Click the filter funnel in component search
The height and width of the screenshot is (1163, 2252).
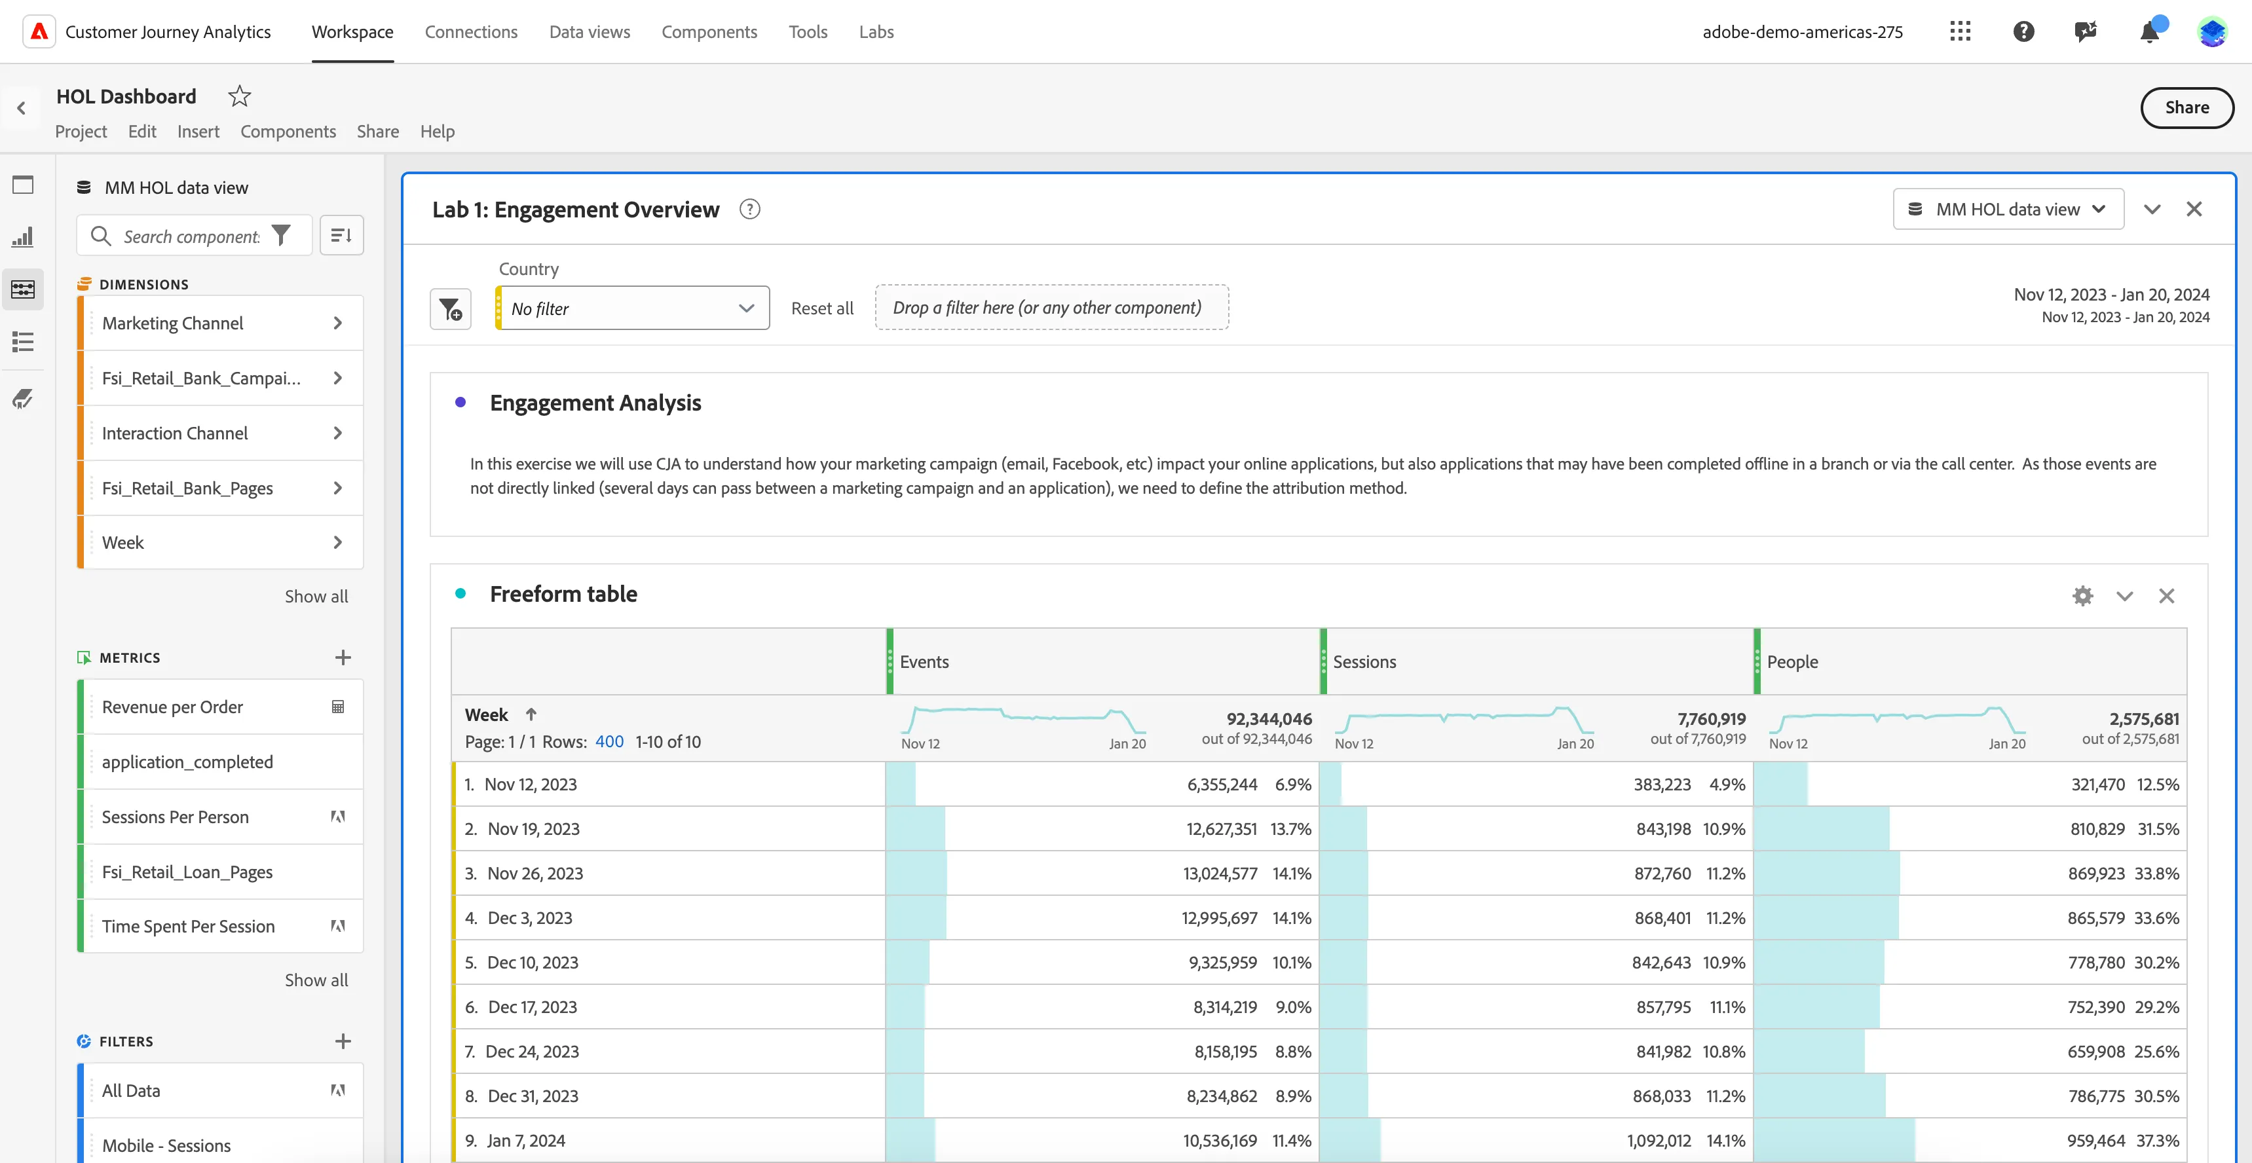[x=280, y=235]
